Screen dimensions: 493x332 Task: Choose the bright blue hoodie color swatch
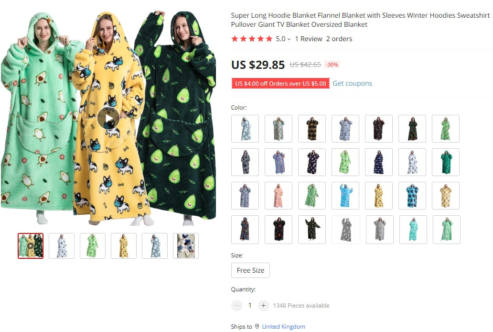click(345, 196)
